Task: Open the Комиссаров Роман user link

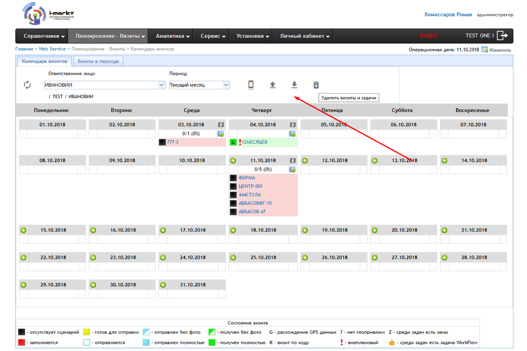Action: click(448, 14)
